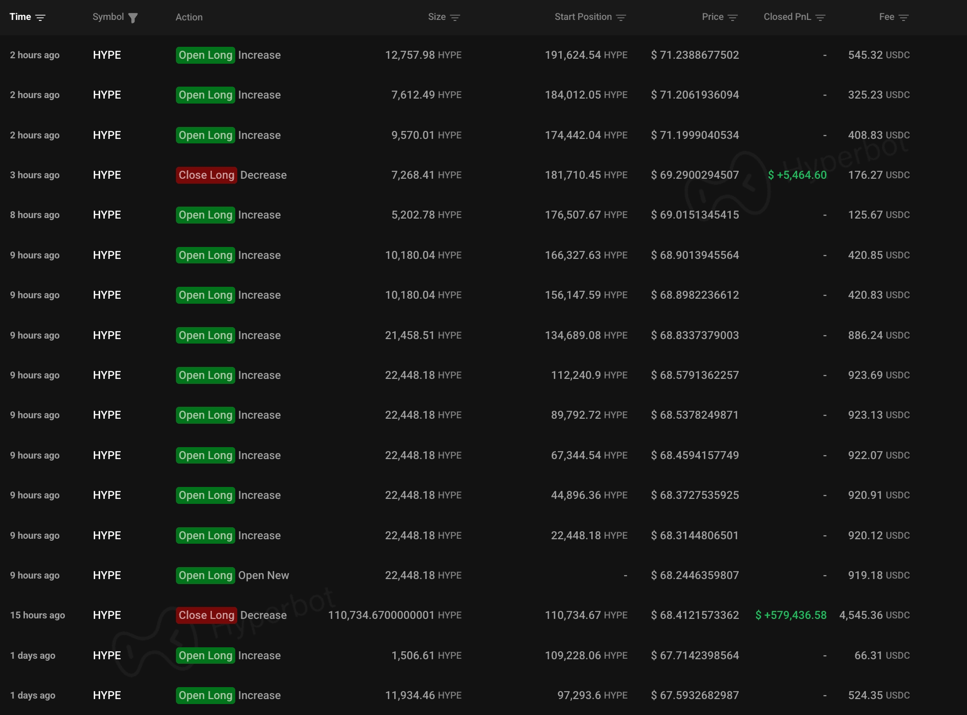Click Open Long badge at price $71.2388677502
Image resolution: width=967 pixels, height=715 pixels.
tap(205, 55)
